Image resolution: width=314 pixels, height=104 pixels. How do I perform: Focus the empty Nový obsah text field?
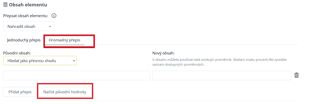point(222,75)
